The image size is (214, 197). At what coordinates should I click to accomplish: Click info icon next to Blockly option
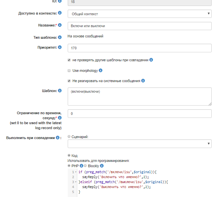point(102,166)
